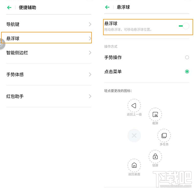This screenshot has height=189, width=194.
Task: Tap the 锁屏 lock screen icon
Action: [x=155, y=157]
